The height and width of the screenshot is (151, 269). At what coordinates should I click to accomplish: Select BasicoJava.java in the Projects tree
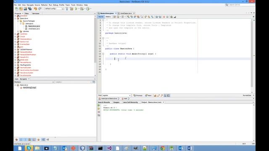34,26
